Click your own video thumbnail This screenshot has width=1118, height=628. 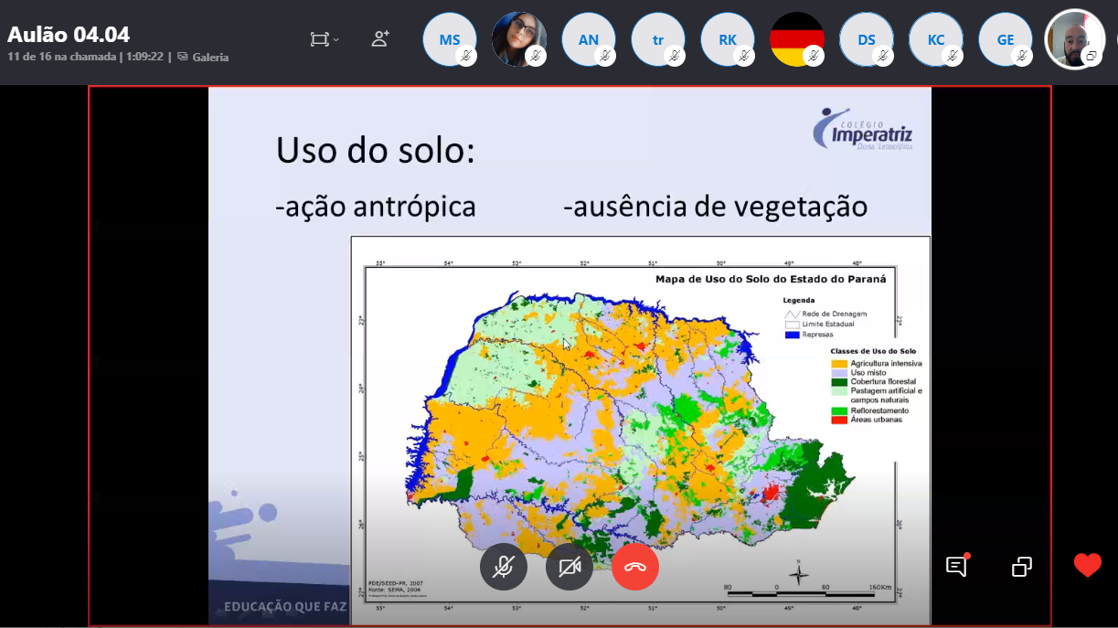(1074, 39)
